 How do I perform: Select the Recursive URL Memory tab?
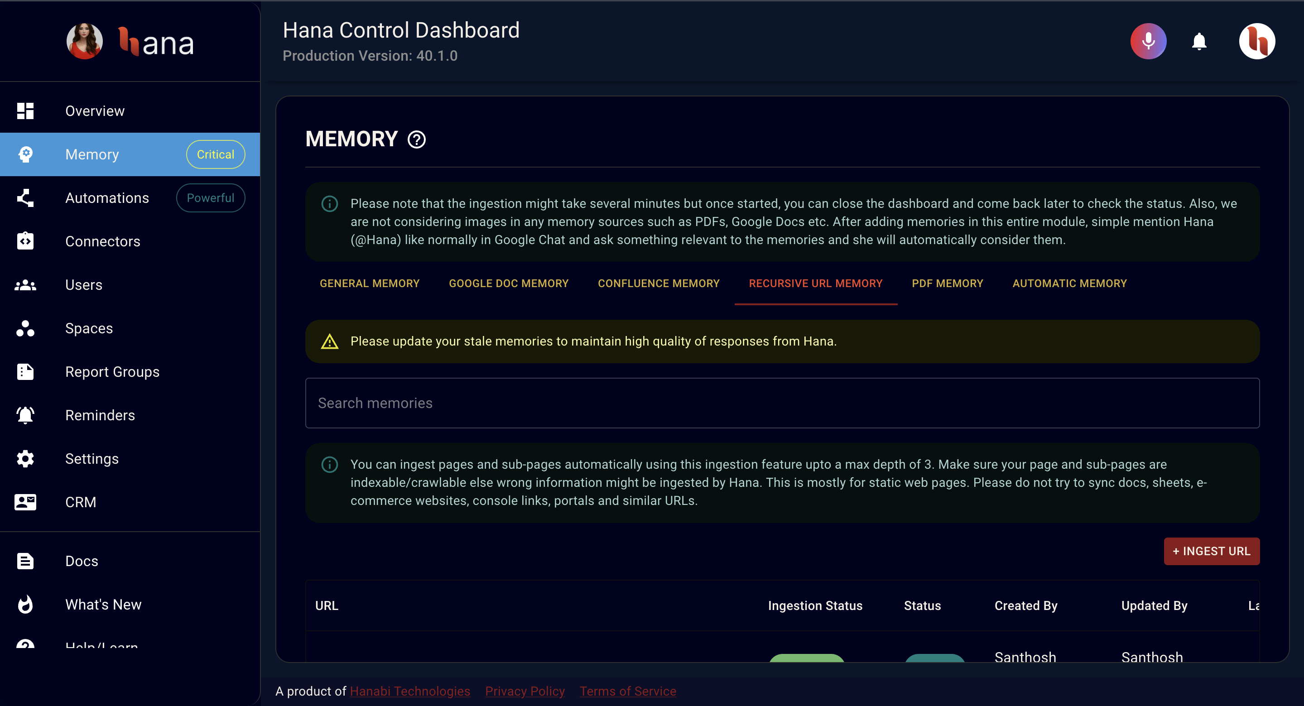coord(815,283)
